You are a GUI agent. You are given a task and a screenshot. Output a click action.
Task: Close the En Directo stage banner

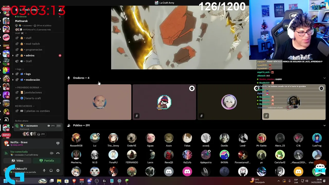pos(60,17)
